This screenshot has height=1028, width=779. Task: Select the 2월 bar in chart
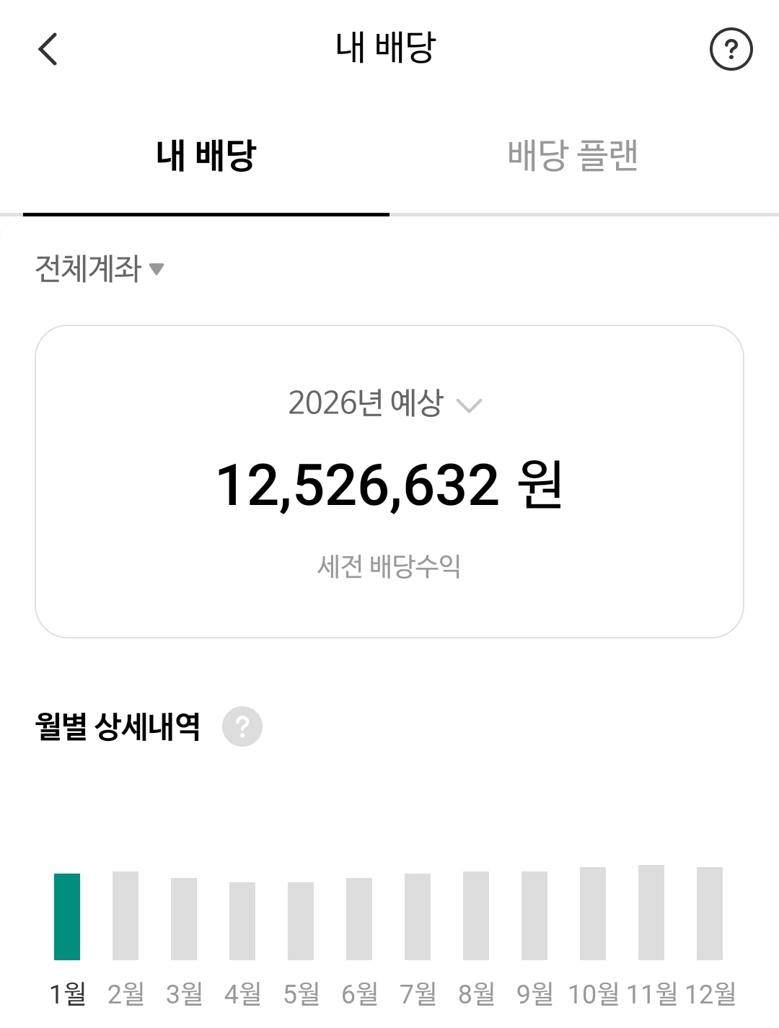(126, 915)
